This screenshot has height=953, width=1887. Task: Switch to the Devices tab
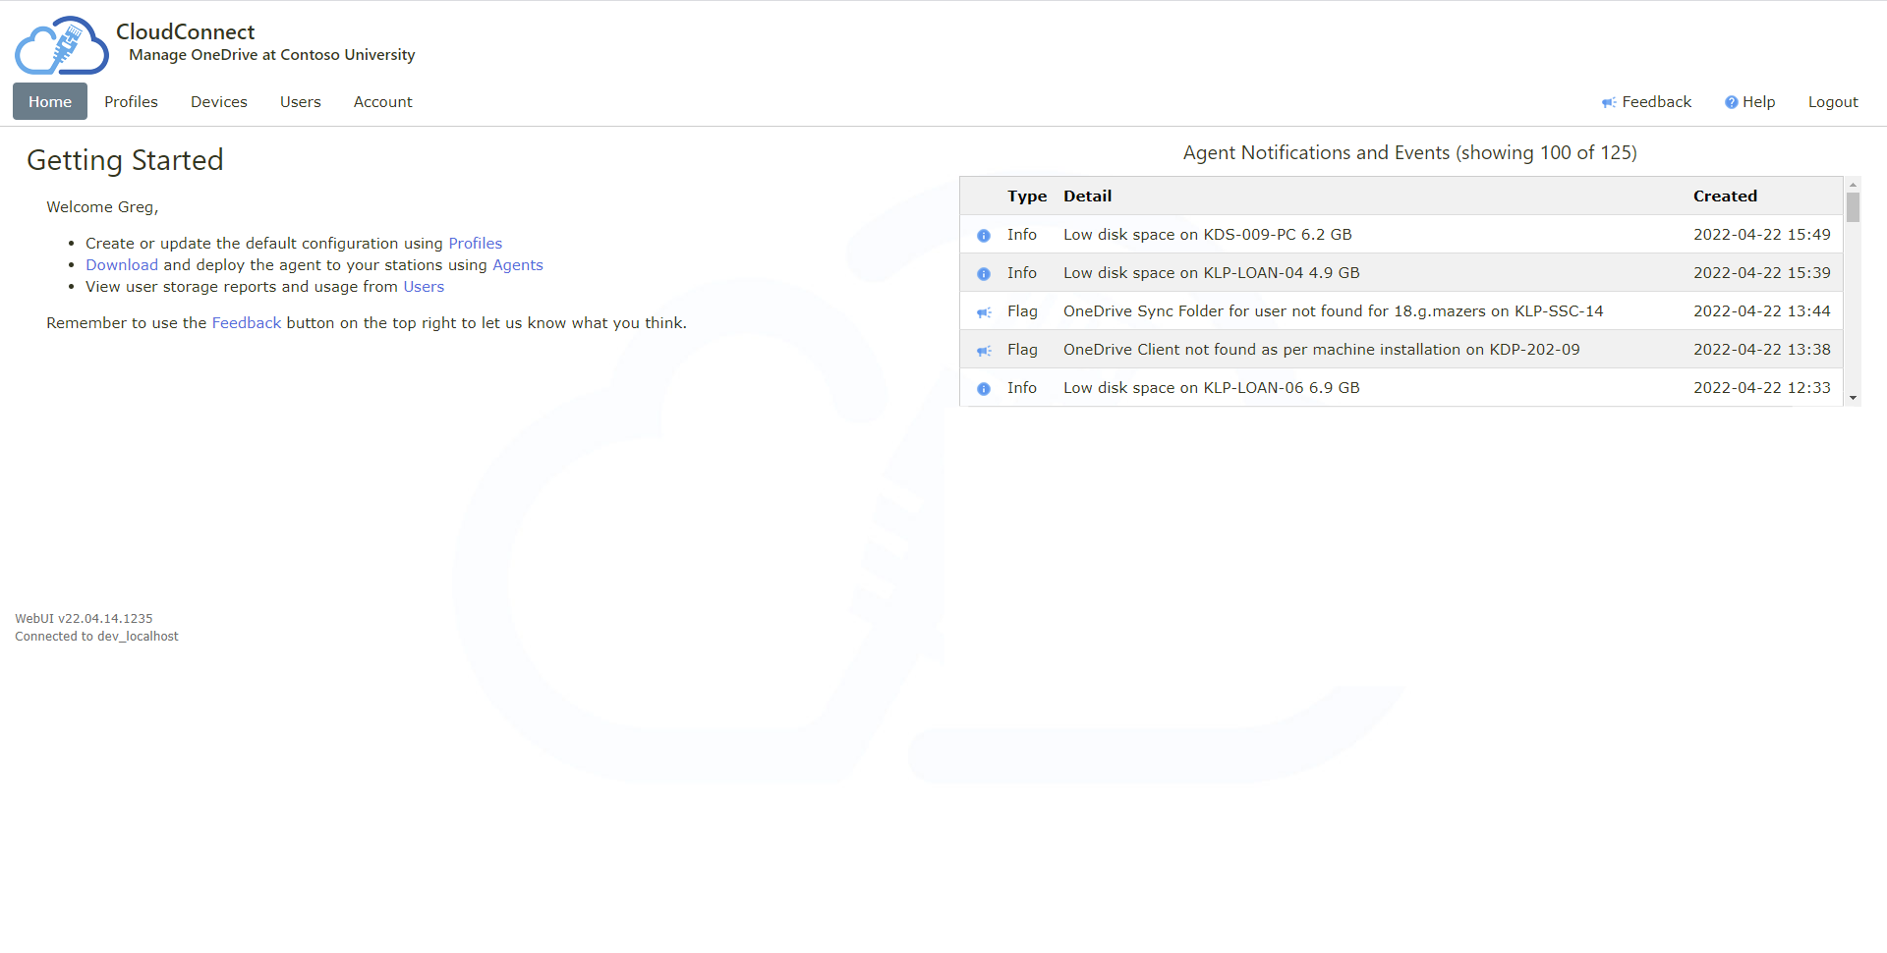click(218, 102)
